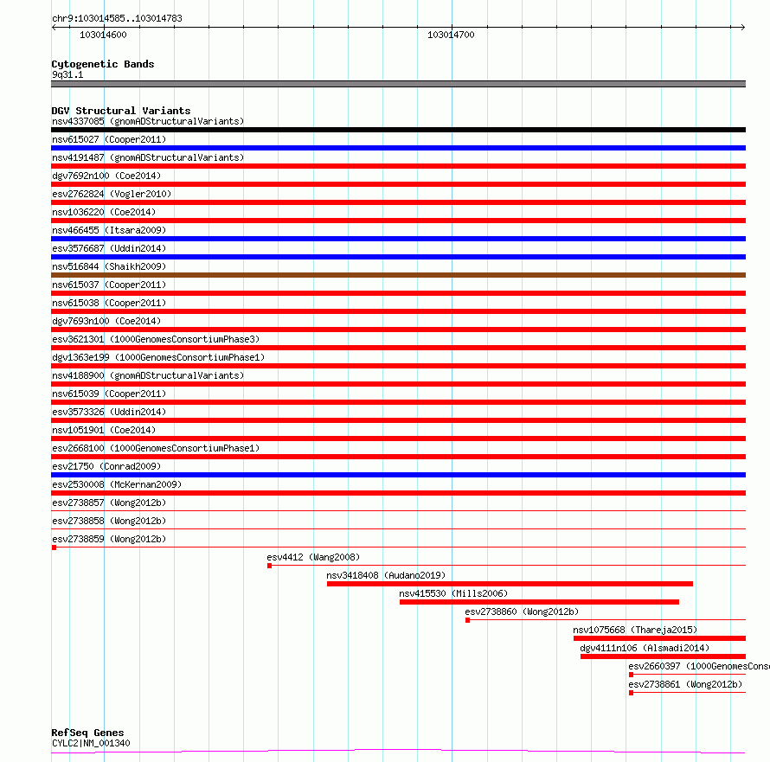
Task: Select esv2762824 (Vogler2010) label
Action: coord(112,194)
